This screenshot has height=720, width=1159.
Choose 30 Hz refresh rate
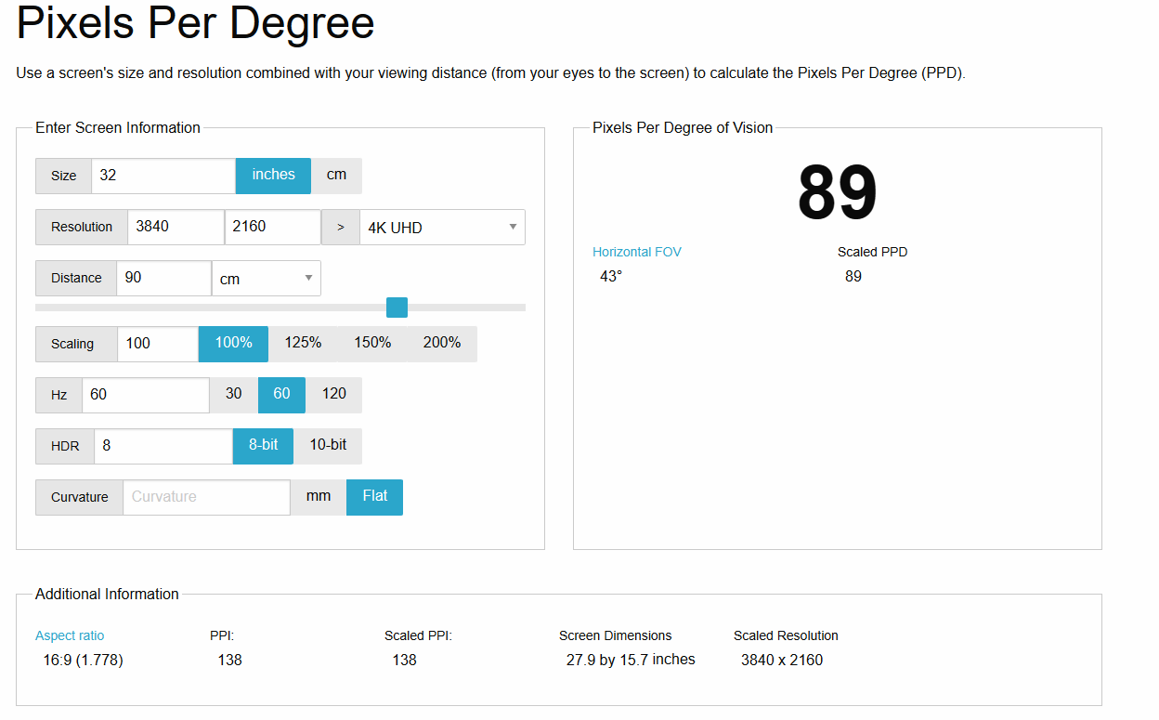coord(234,395)
